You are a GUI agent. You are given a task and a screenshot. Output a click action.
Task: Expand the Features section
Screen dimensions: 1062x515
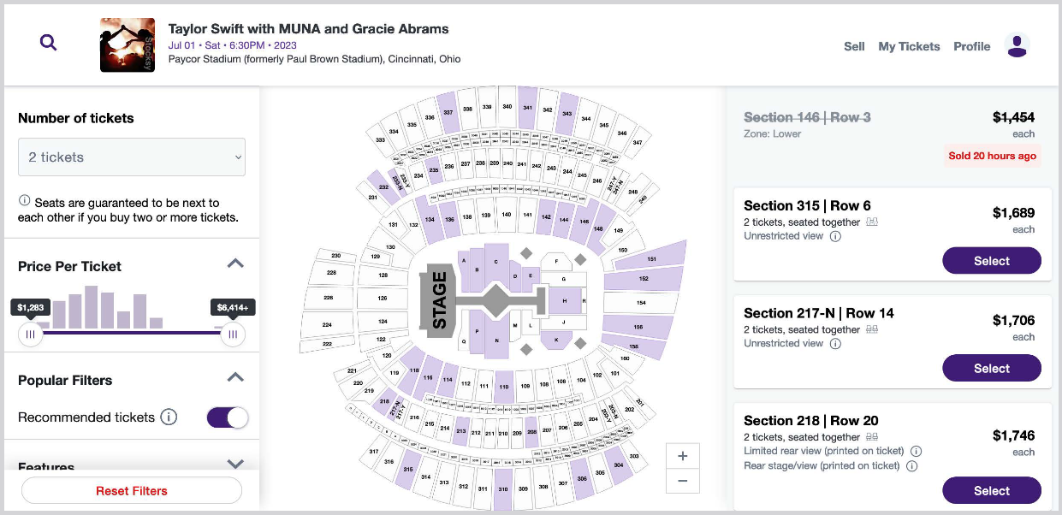tap(235, 464)
